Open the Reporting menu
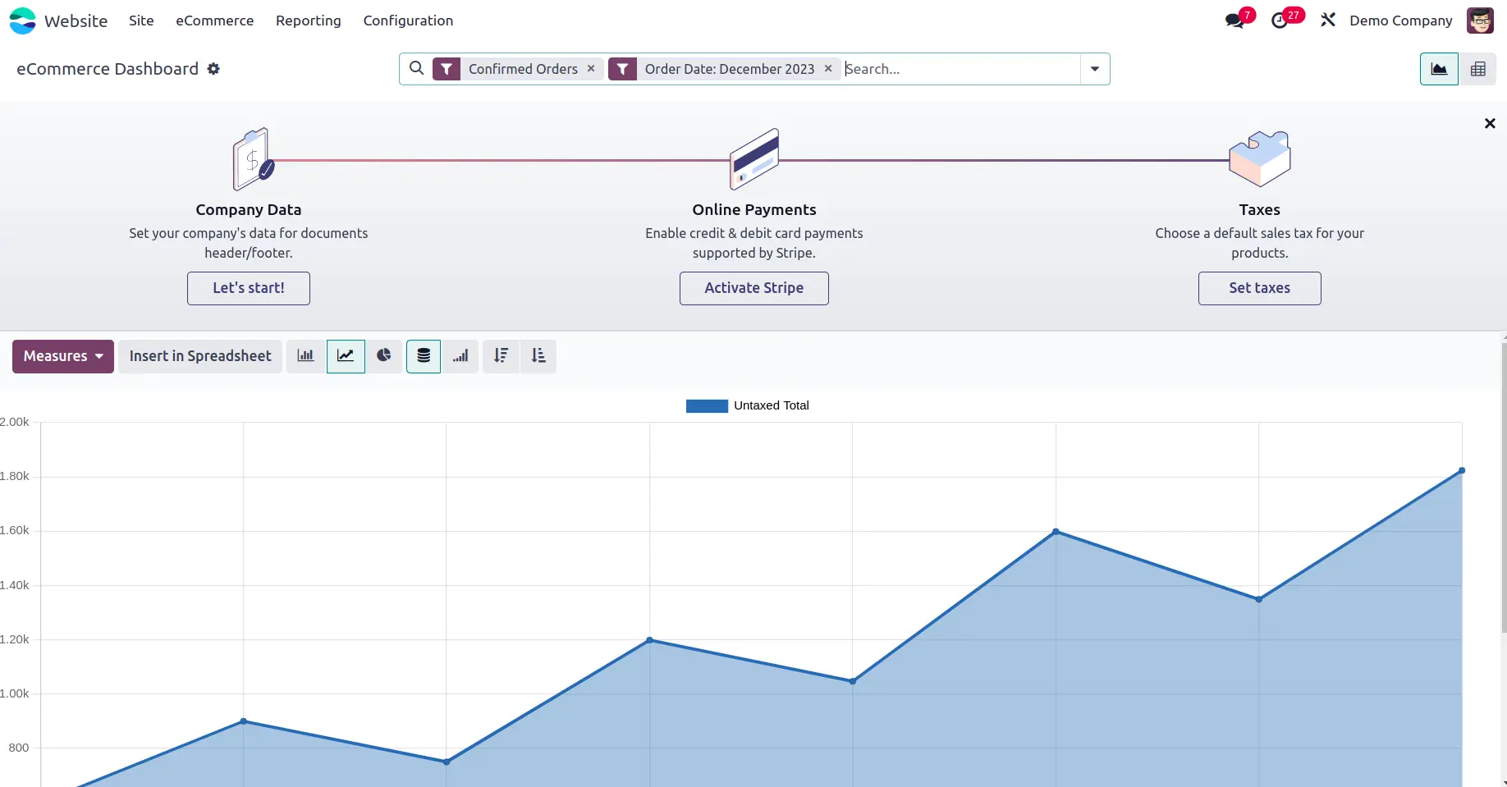1507x787 pixels. coord(308,21)
